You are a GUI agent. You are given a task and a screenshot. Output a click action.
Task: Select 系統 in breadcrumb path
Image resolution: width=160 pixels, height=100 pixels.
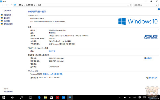39,5
